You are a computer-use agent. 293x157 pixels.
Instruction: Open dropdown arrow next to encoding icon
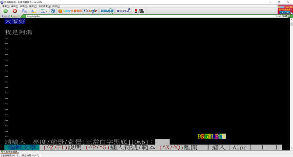tap(47, 11)
